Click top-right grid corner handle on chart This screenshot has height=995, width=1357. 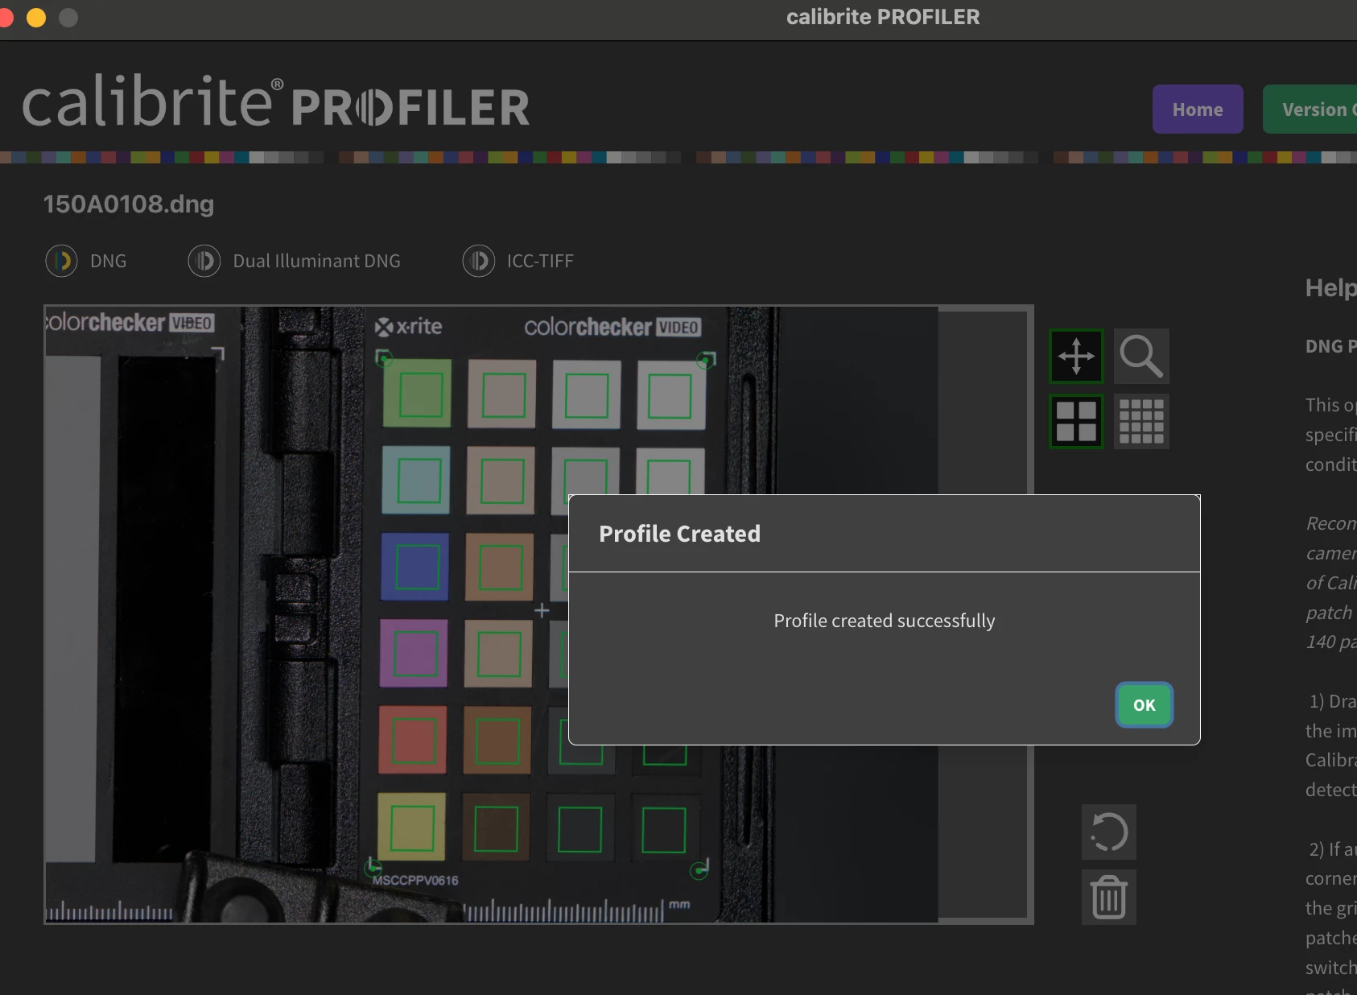coord(707,359)
